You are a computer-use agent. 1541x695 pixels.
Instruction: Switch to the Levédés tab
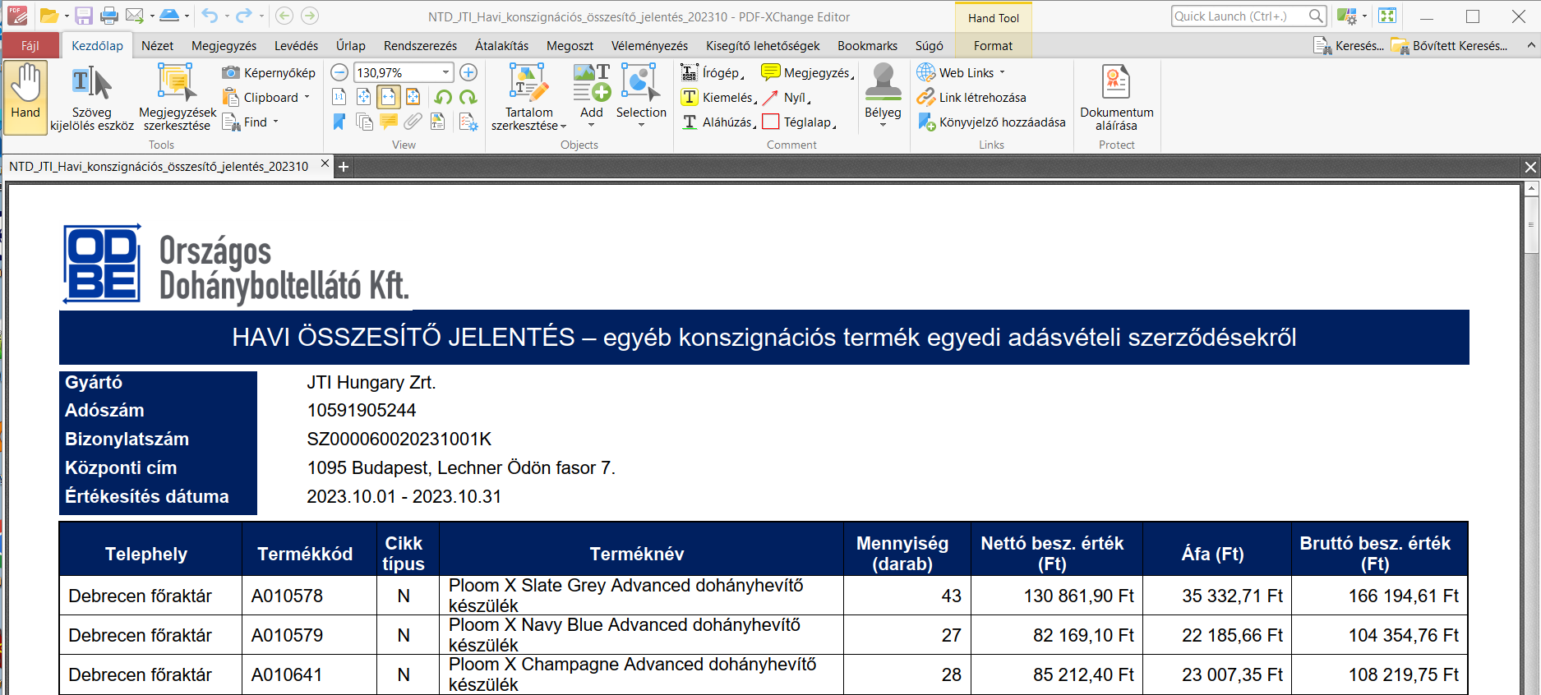click(x=296, y=46)
